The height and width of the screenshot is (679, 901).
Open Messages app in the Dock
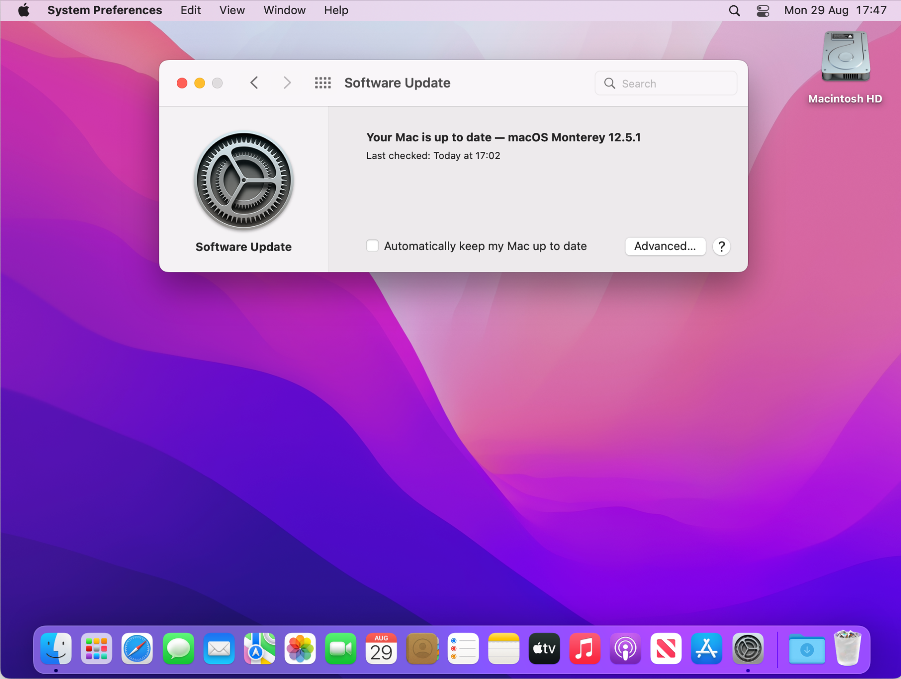point(178,649)
